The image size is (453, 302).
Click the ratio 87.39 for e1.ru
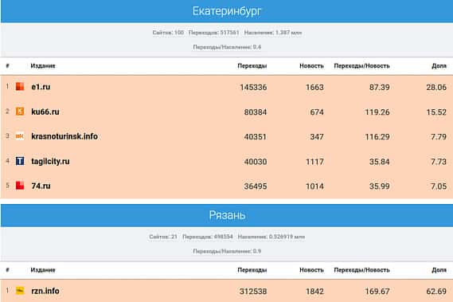[379, 87]
